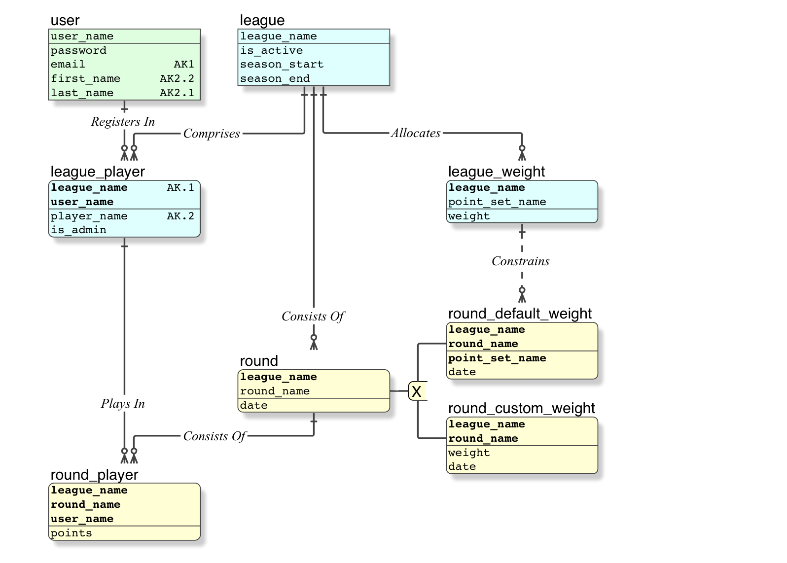
Task: Click the Plays In relationship label
Action: coord(123,404)
